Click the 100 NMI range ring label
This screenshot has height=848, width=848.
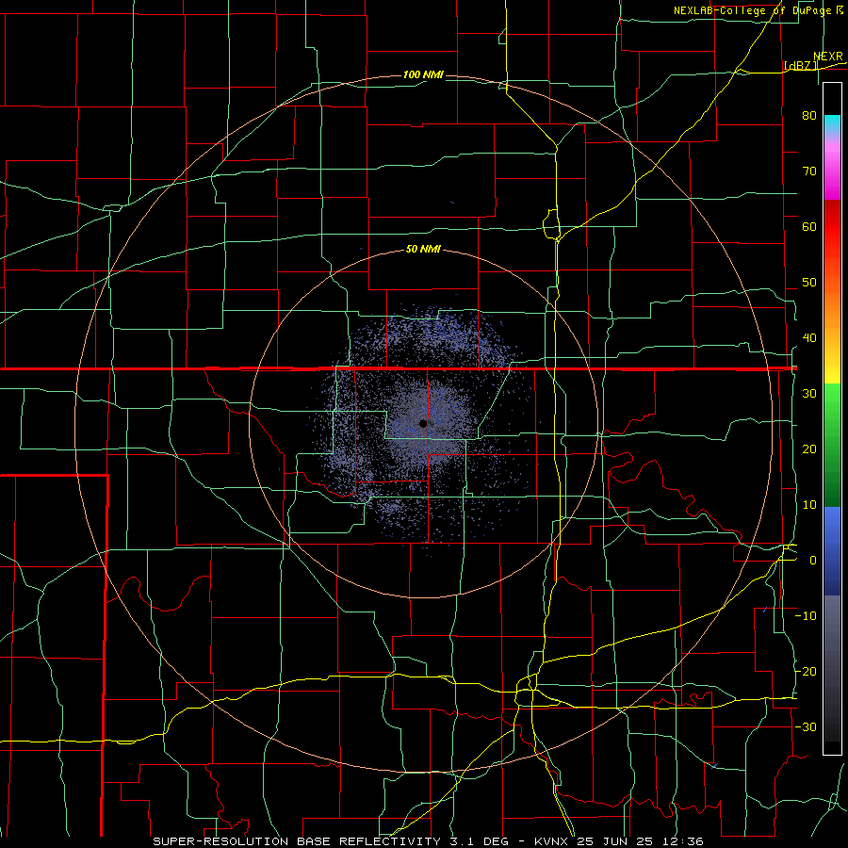[423, 74]
